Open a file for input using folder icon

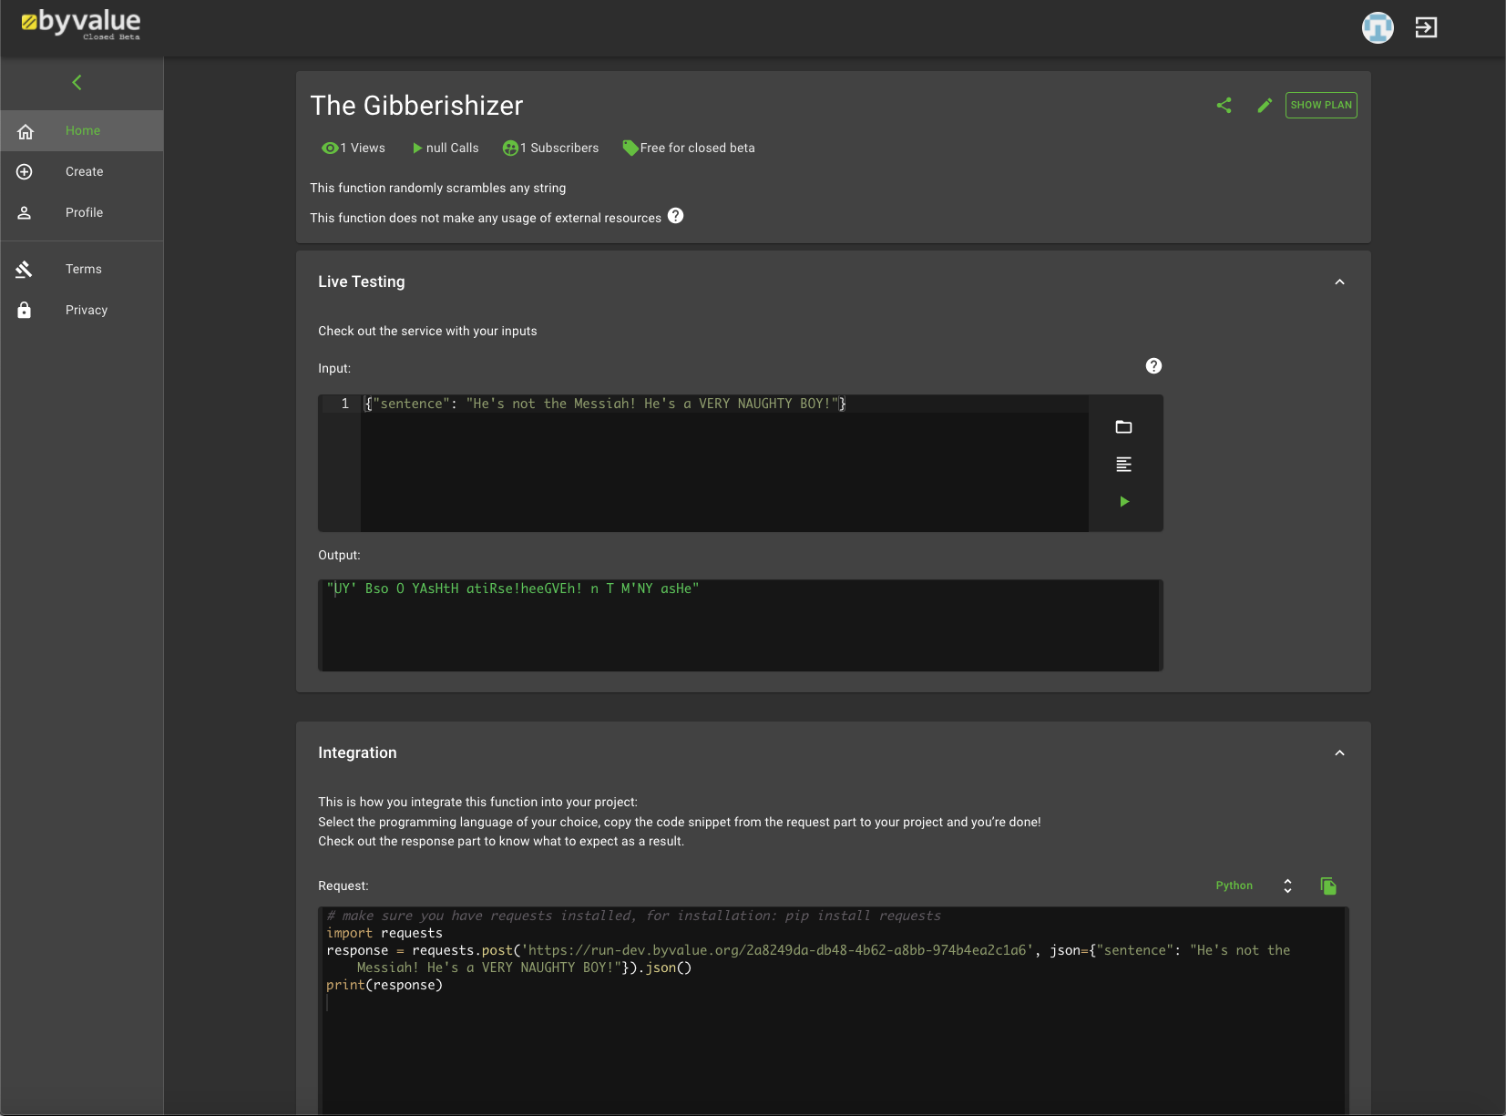pos(1123,426)
